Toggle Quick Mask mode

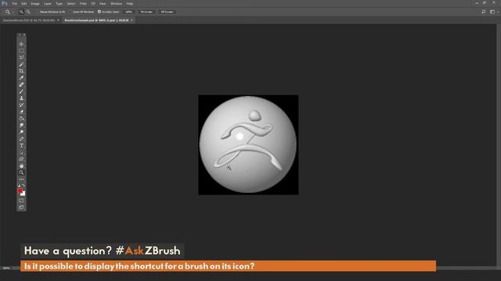[x=21, y=201]
